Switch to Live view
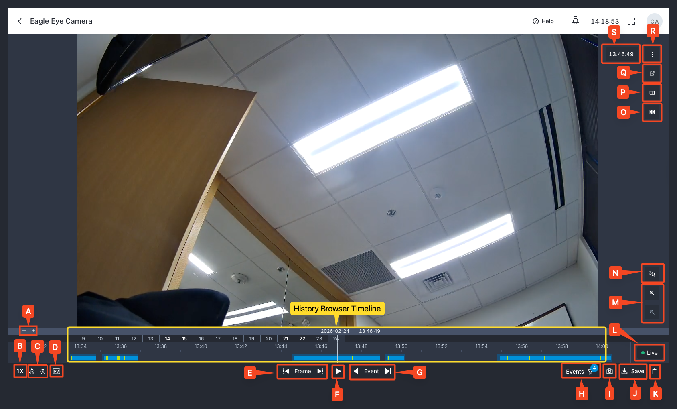This screenshot has width=677, height=409. (649, 353)
